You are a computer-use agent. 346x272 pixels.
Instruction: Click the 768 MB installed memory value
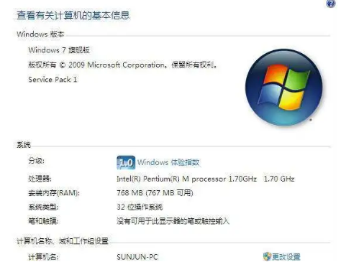pyautogui.click(x=155, y=192)
